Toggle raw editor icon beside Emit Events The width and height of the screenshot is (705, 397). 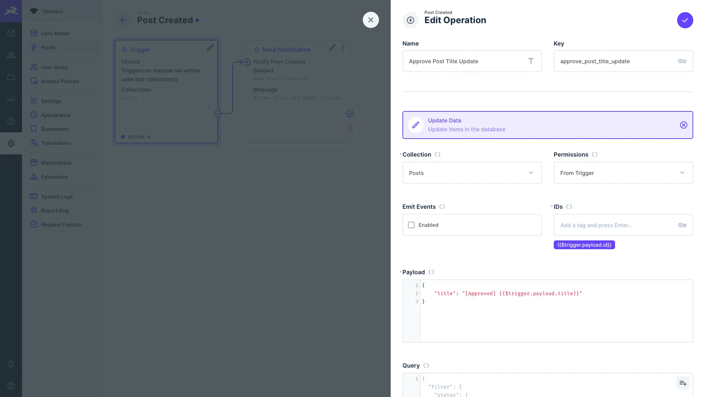click(x=442, y=207)
